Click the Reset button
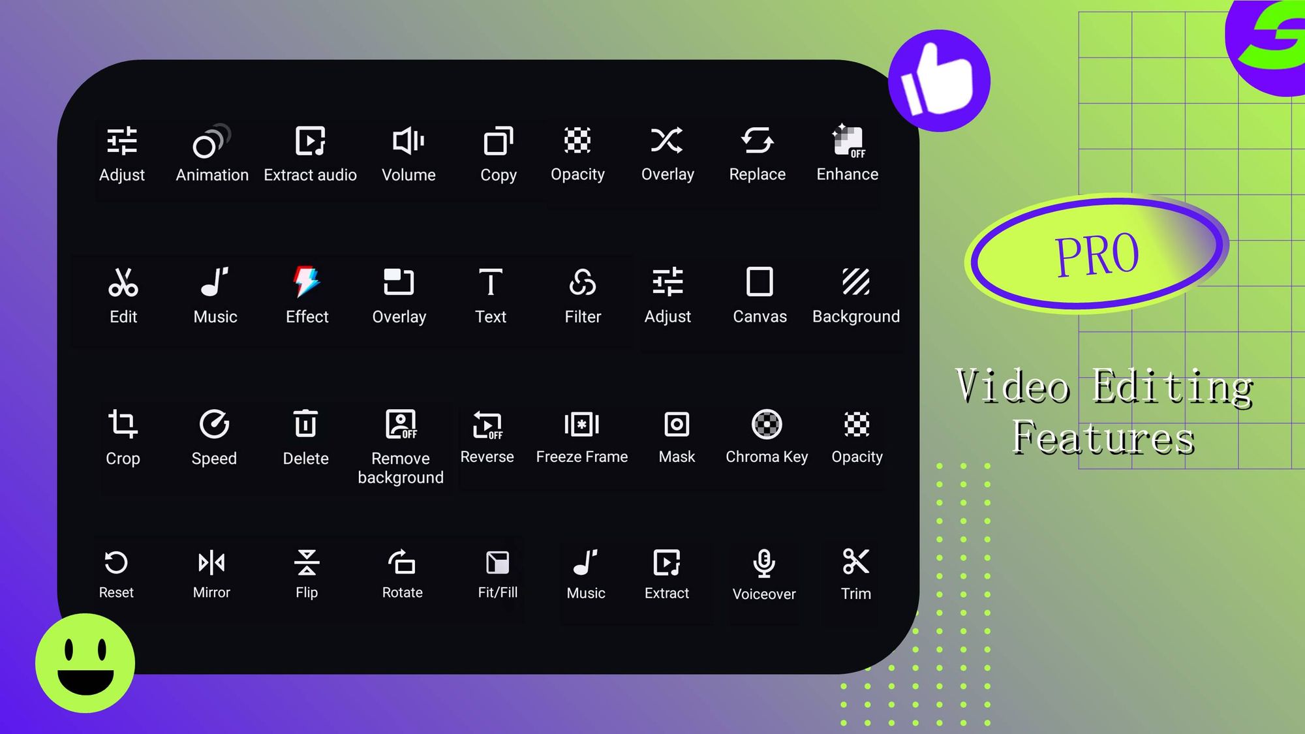1305x734 pixels. point(117,573)
